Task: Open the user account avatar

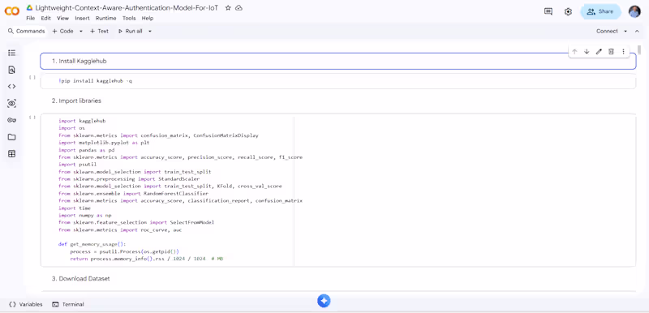Action: point(634,11)
